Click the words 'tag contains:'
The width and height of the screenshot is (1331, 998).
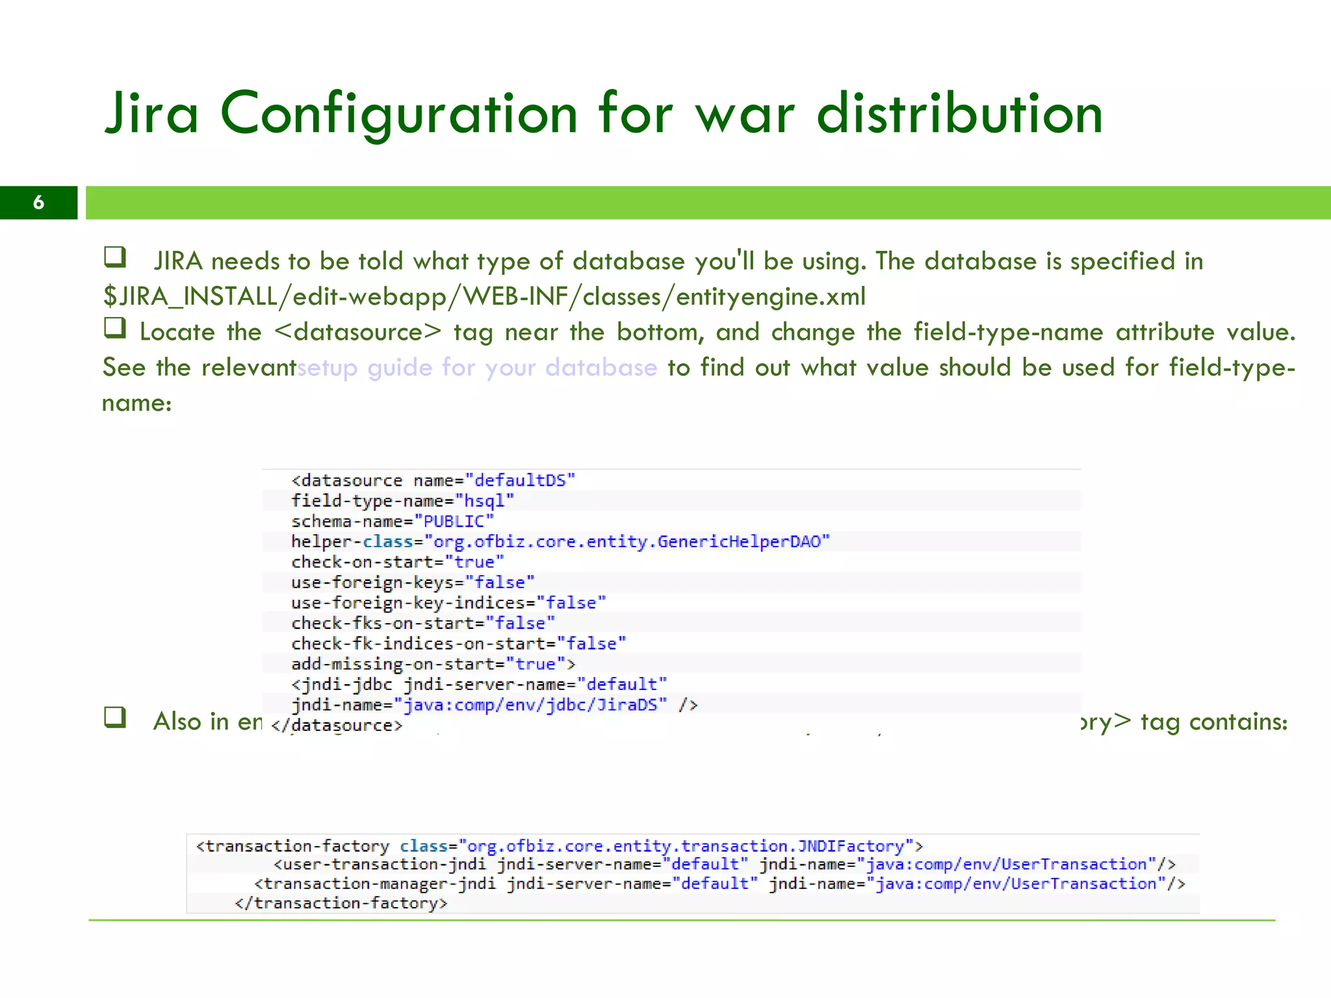(1214, 722)
